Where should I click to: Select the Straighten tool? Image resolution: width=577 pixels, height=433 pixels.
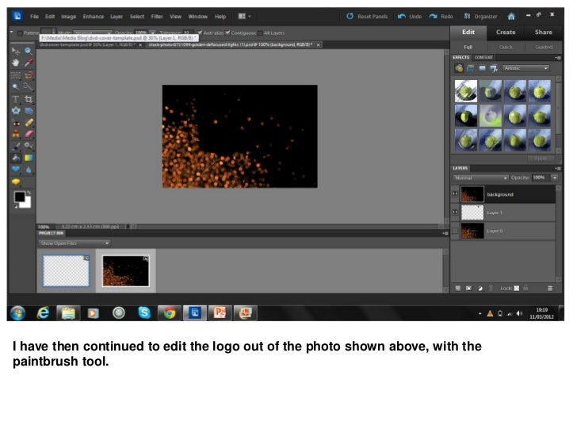click(29, 110)
